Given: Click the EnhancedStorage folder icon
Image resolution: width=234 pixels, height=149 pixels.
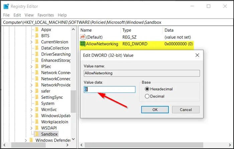Looking at the screenshot, I should click(x=37, y=60).
